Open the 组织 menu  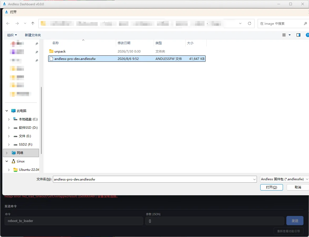[x=12, y=35]
